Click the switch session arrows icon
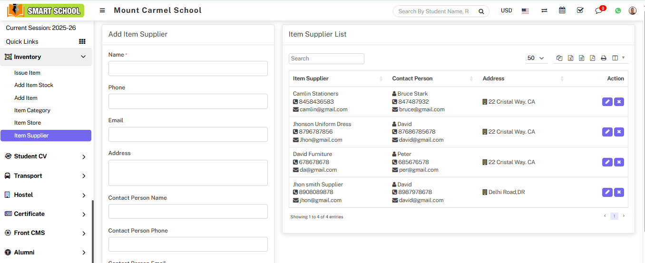This screenshot has height=263, width=645. (544, 10)
